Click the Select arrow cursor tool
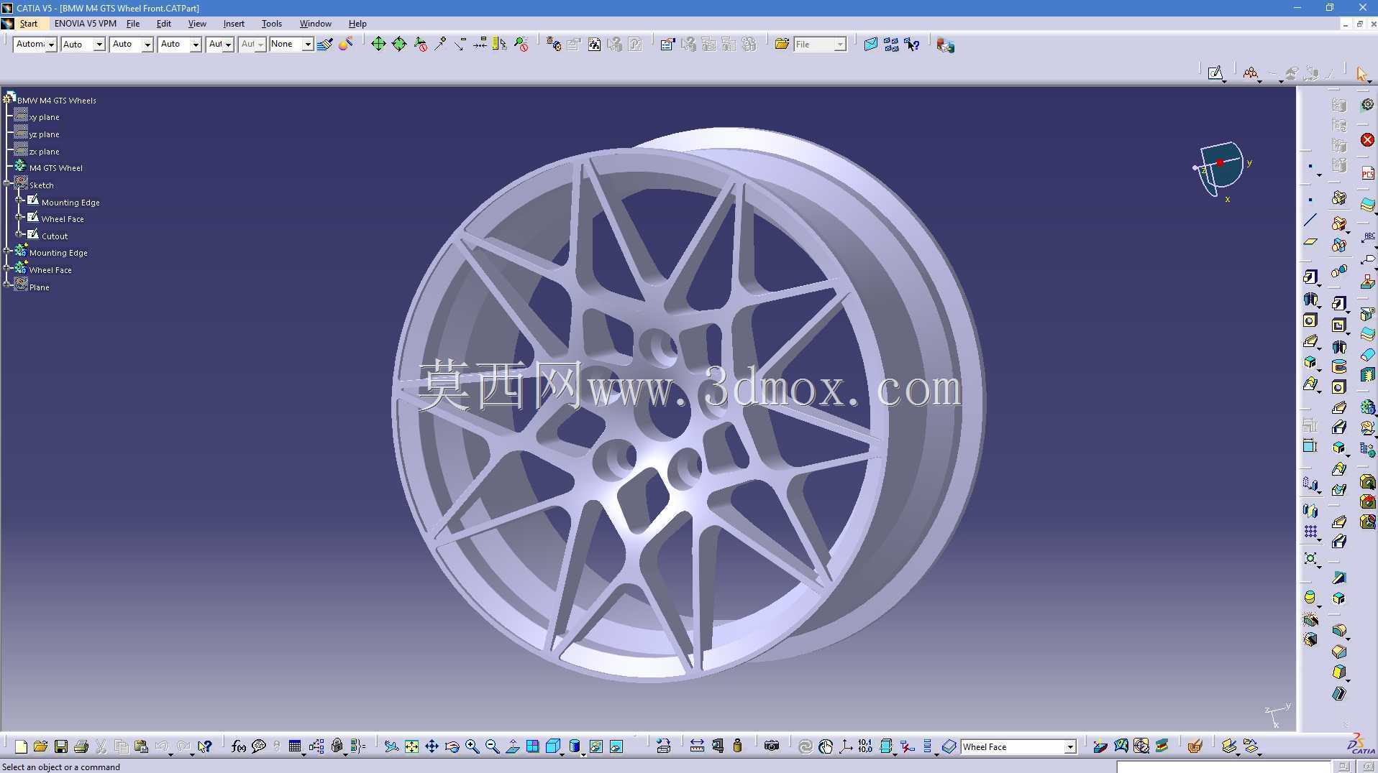The image size is (1378, 773). (x=1361, y=74)
